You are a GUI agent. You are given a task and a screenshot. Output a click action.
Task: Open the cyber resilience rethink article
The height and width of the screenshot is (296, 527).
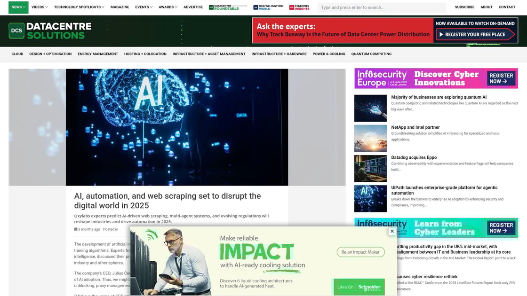click(x=427, y=277)
